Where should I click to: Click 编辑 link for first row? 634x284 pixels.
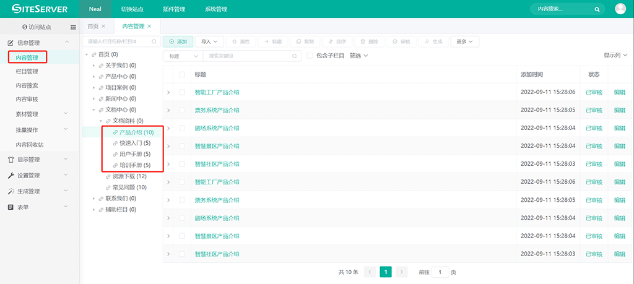point(619,92)
